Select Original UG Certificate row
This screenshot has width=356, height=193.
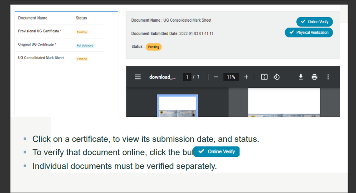coord(37,45)
